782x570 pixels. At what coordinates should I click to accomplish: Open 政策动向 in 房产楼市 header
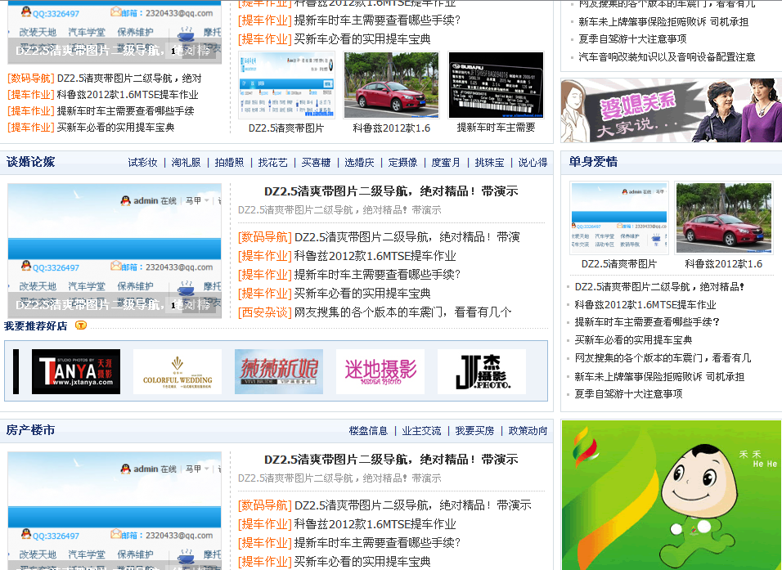point(528,431)
